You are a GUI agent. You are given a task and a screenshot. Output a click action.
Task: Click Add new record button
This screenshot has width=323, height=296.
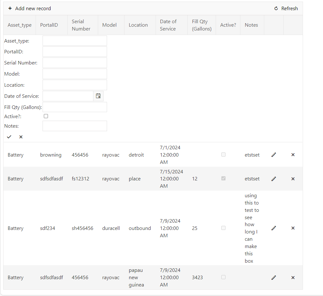click(30, 9)
